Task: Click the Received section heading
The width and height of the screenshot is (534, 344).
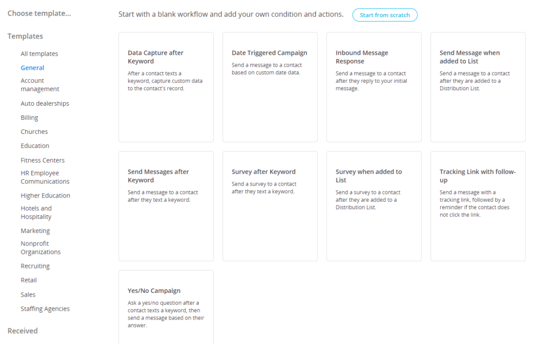Action: 22,330
